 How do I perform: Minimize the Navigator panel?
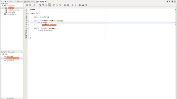point(21,52)
